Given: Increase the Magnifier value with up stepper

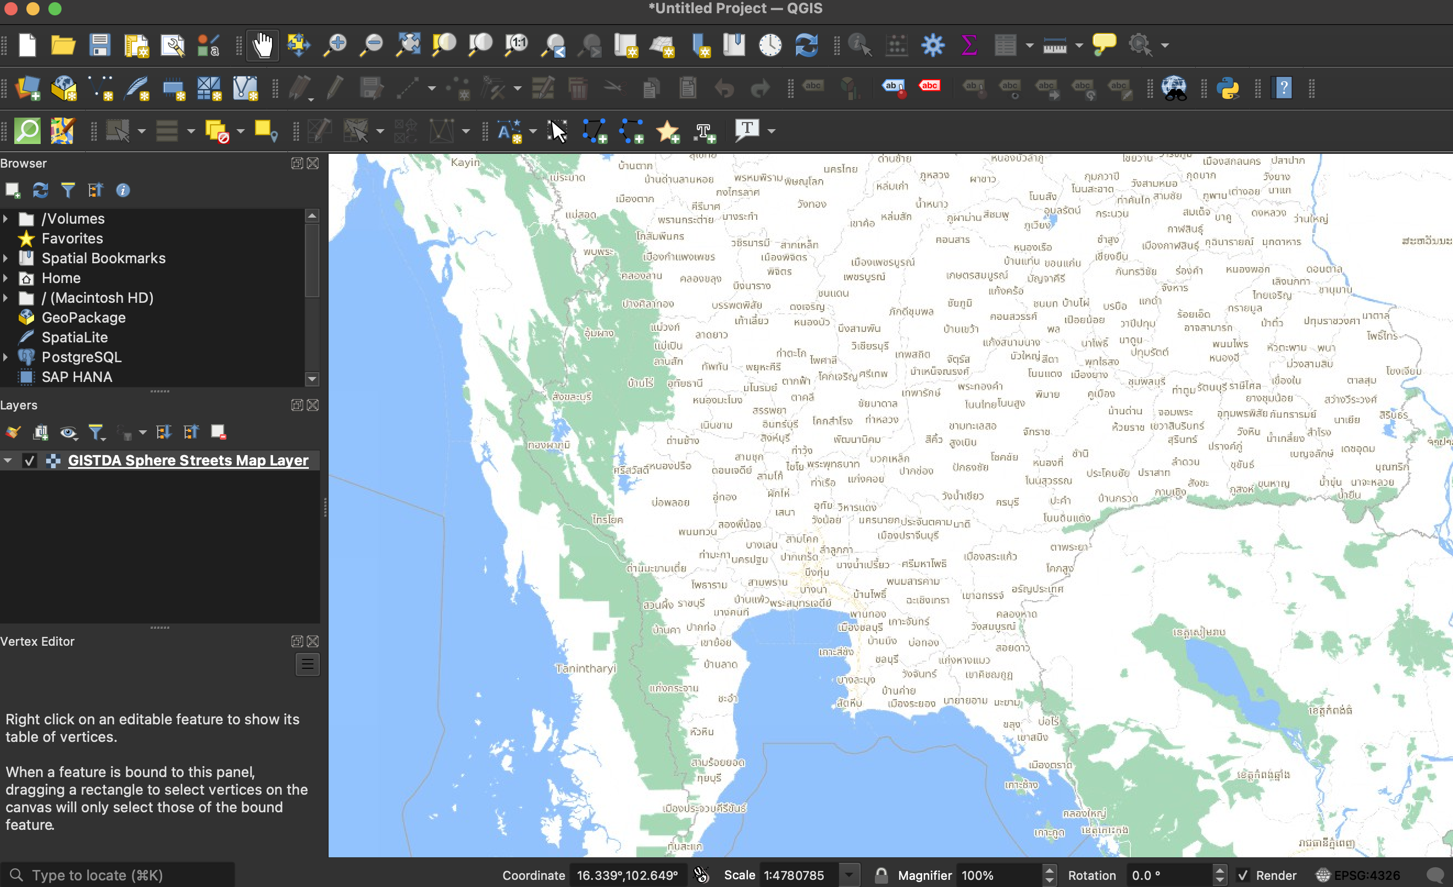Looking at the screenshot, I should 1049,870.
